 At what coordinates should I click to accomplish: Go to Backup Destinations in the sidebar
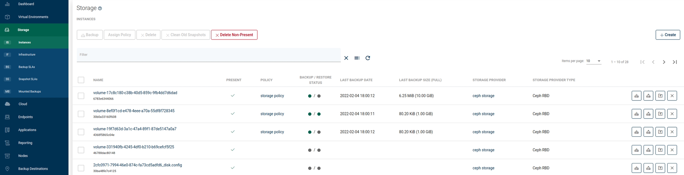(33, 169)
